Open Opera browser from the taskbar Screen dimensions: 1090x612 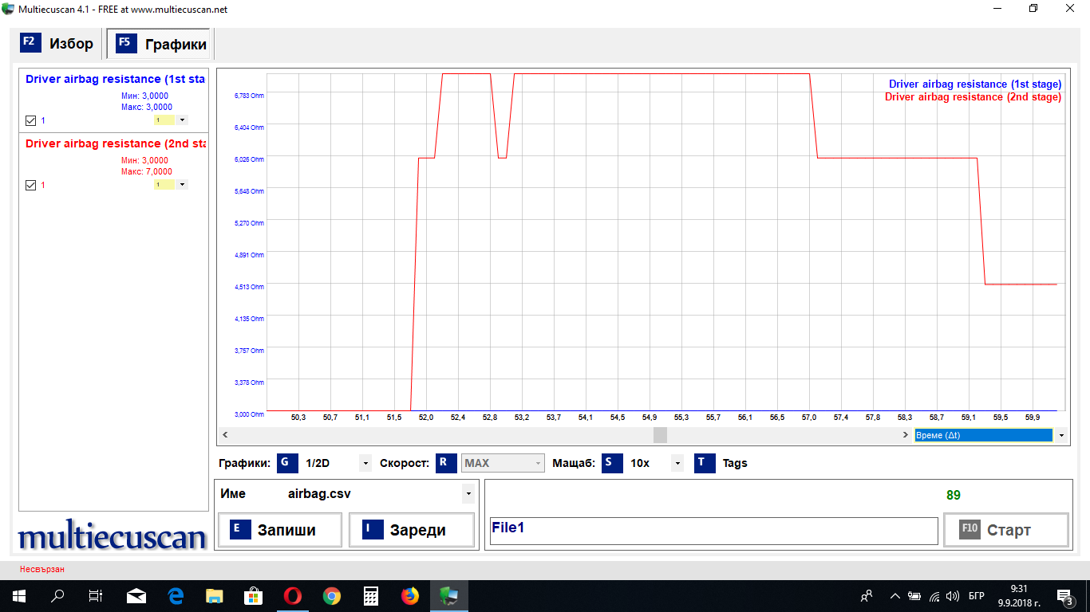point(293,596)
